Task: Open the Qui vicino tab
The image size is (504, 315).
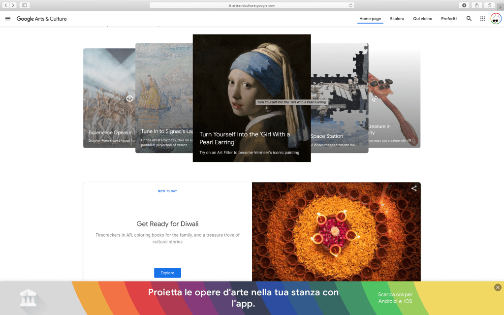Action: (x=422, y=19)
